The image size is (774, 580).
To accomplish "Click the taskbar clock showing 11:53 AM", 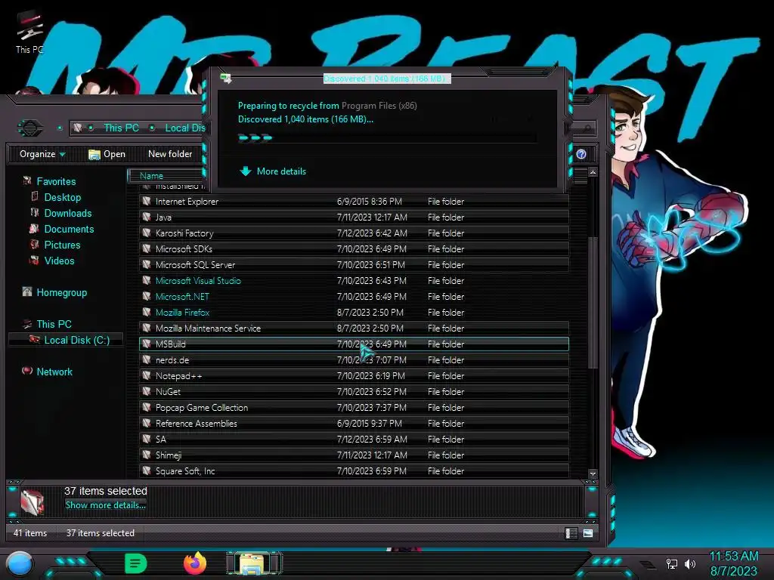I will coord(733,557).
